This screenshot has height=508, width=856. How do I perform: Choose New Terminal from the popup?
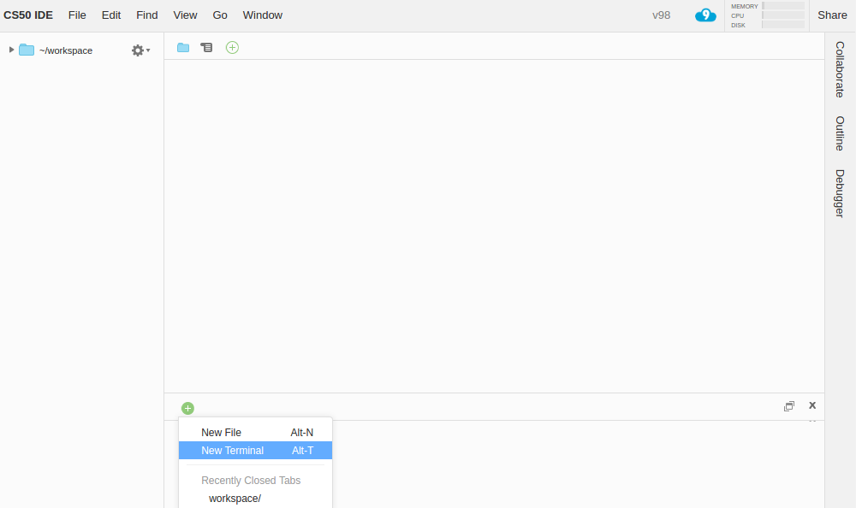coord(255,450)
